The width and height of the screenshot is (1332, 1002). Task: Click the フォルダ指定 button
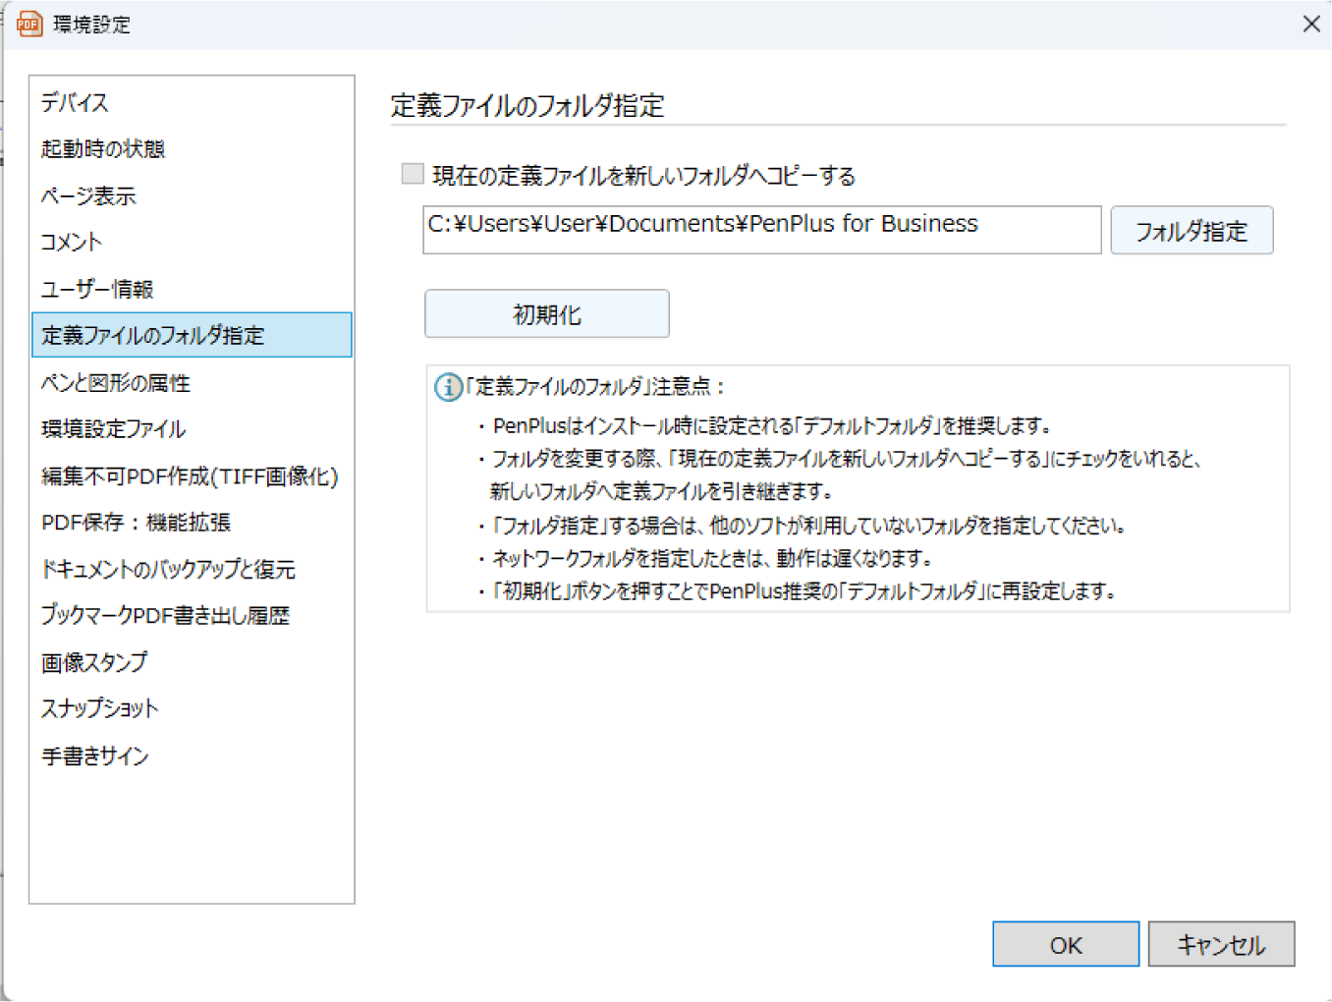click(x=1192, y=230)
